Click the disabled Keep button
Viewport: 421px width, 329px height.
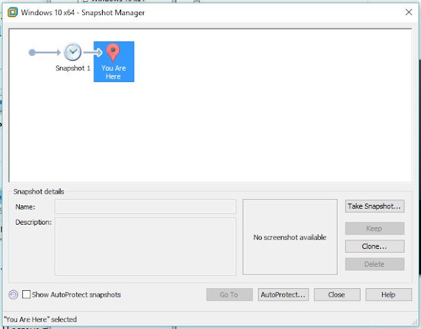pos(374,229)
